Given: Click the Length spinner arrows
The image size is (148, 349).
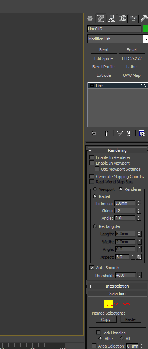Looking at the screenshot, I should [x=139, y=234].
